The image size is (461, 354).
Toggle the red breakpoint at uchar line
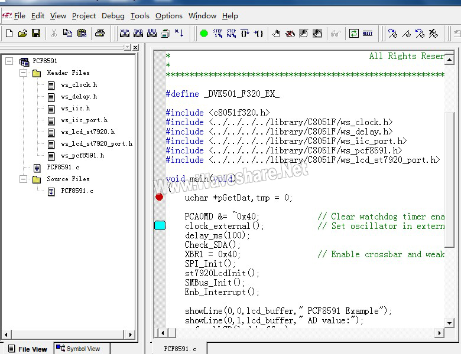click(x=159, y=197)
